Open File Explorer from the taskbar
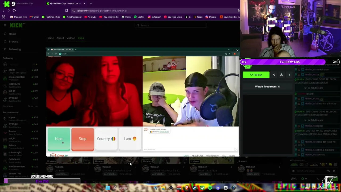This screenshot has height=192, width=341. tap(163, 188)
